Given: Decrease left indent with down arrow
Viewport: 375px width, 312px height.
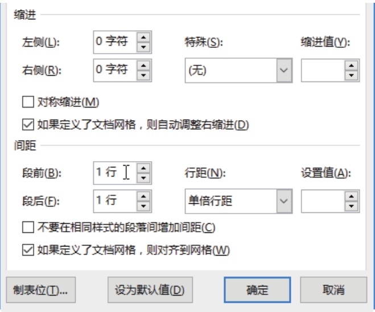Looking at the screenshot, I should [x=143, y=47].
